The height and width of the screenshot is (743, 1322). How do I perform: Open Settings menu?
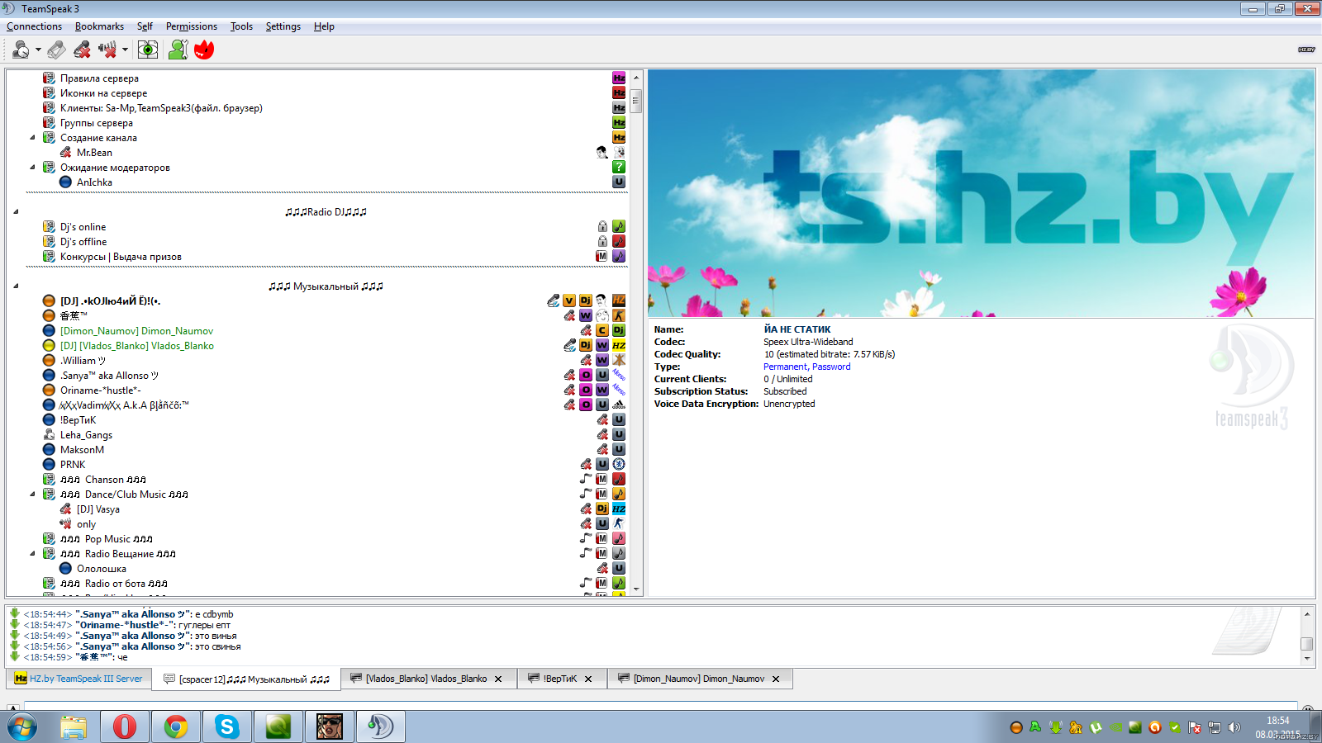[283, 26]
